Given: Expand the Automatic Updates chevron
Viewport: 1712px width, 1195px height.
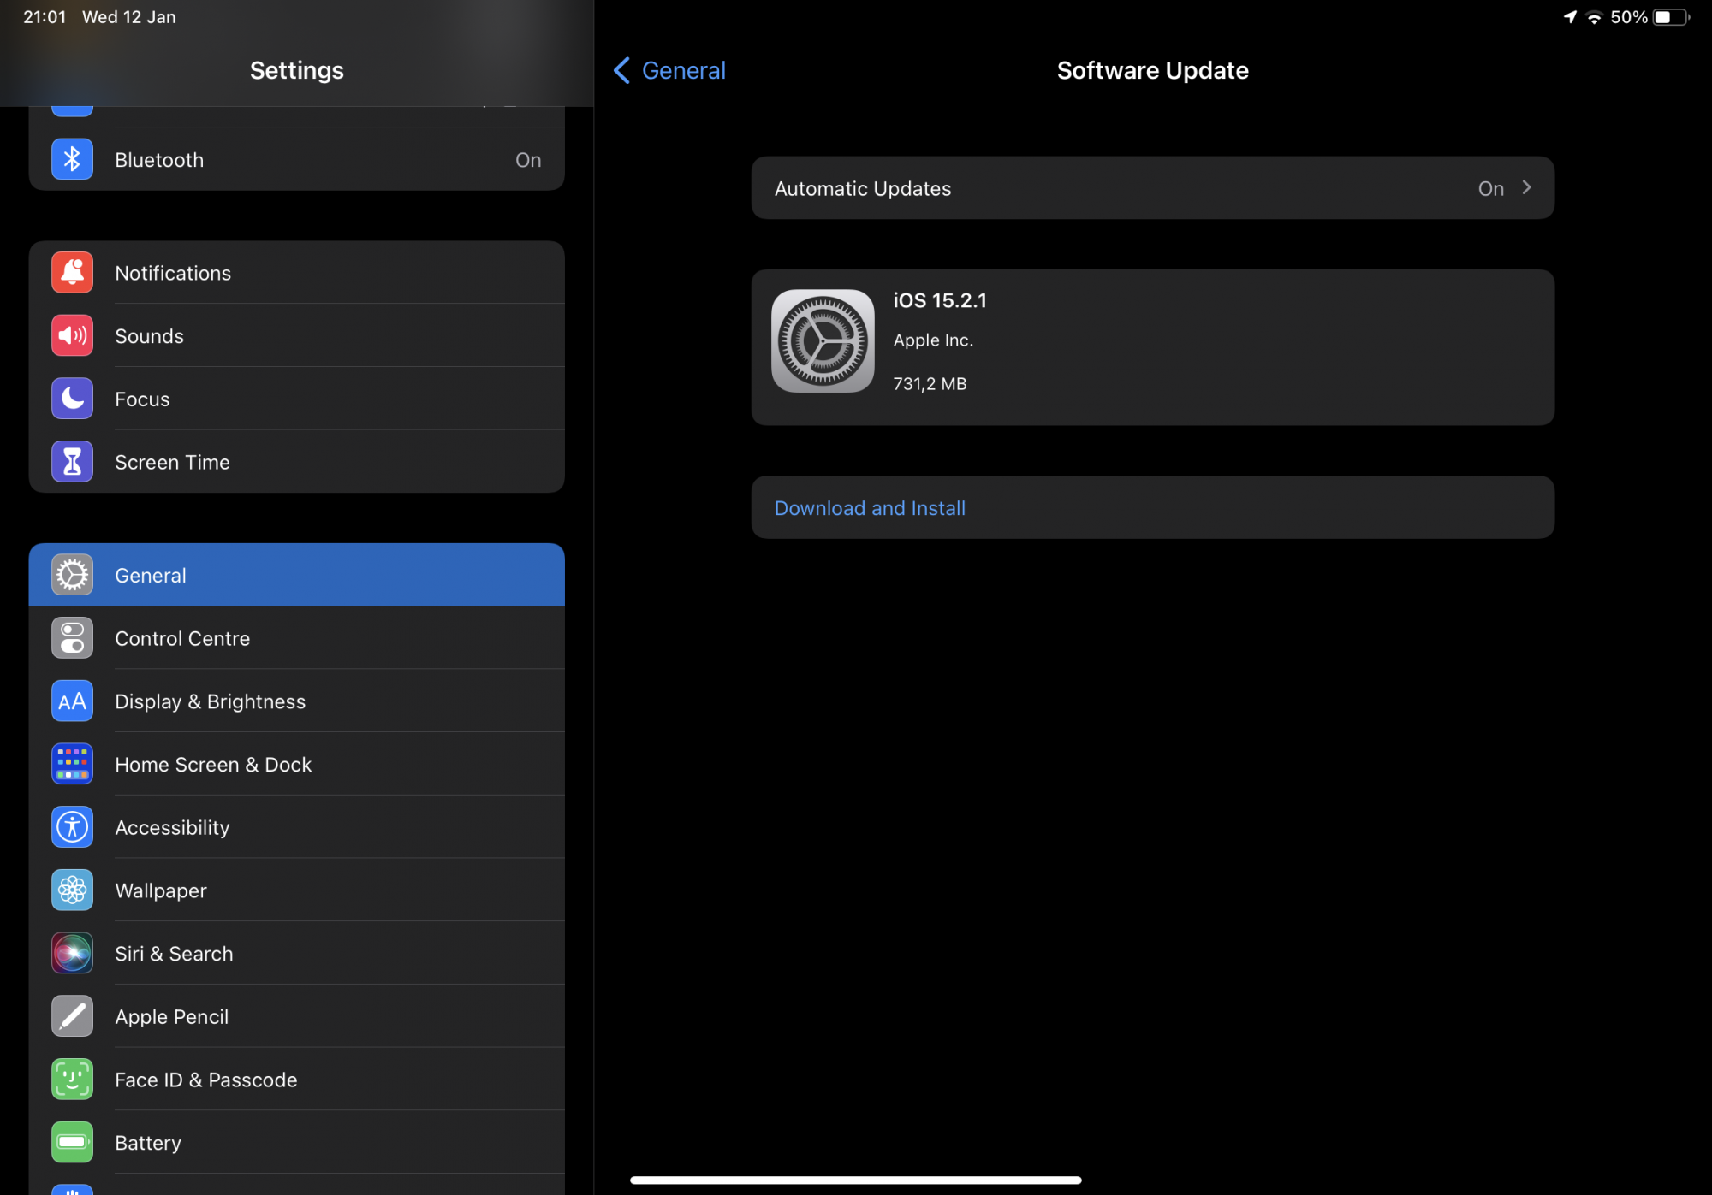Looking at the screenshot, I should [x=1526, y=187].
